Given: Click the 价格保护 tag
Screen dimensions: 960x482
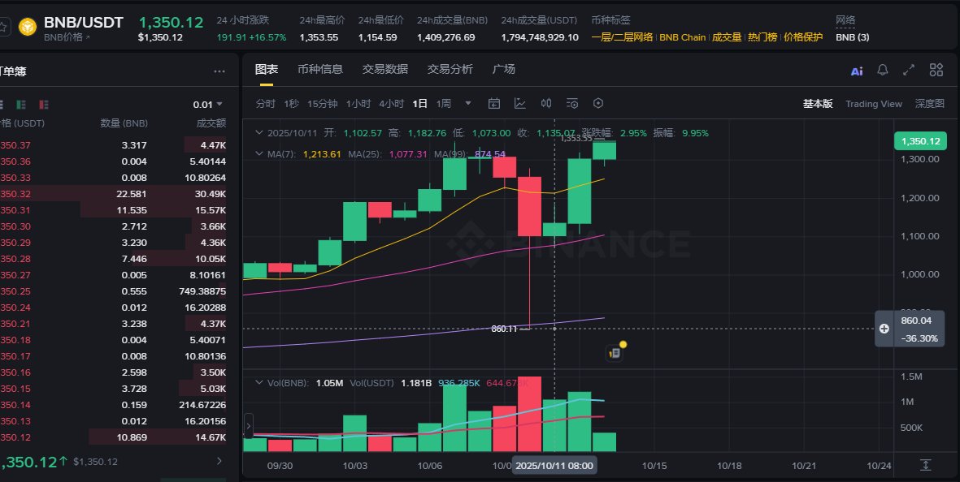Looking at the screenshot, I should pyautogui.click(x=803, y=37).
